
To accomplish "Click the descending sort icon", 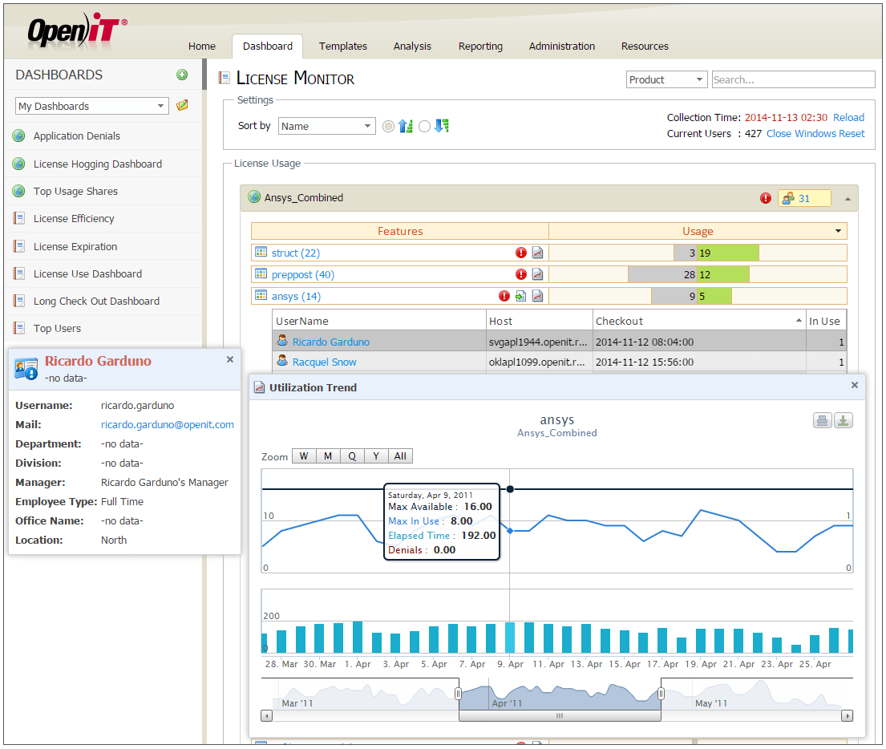I will [442, 126].
